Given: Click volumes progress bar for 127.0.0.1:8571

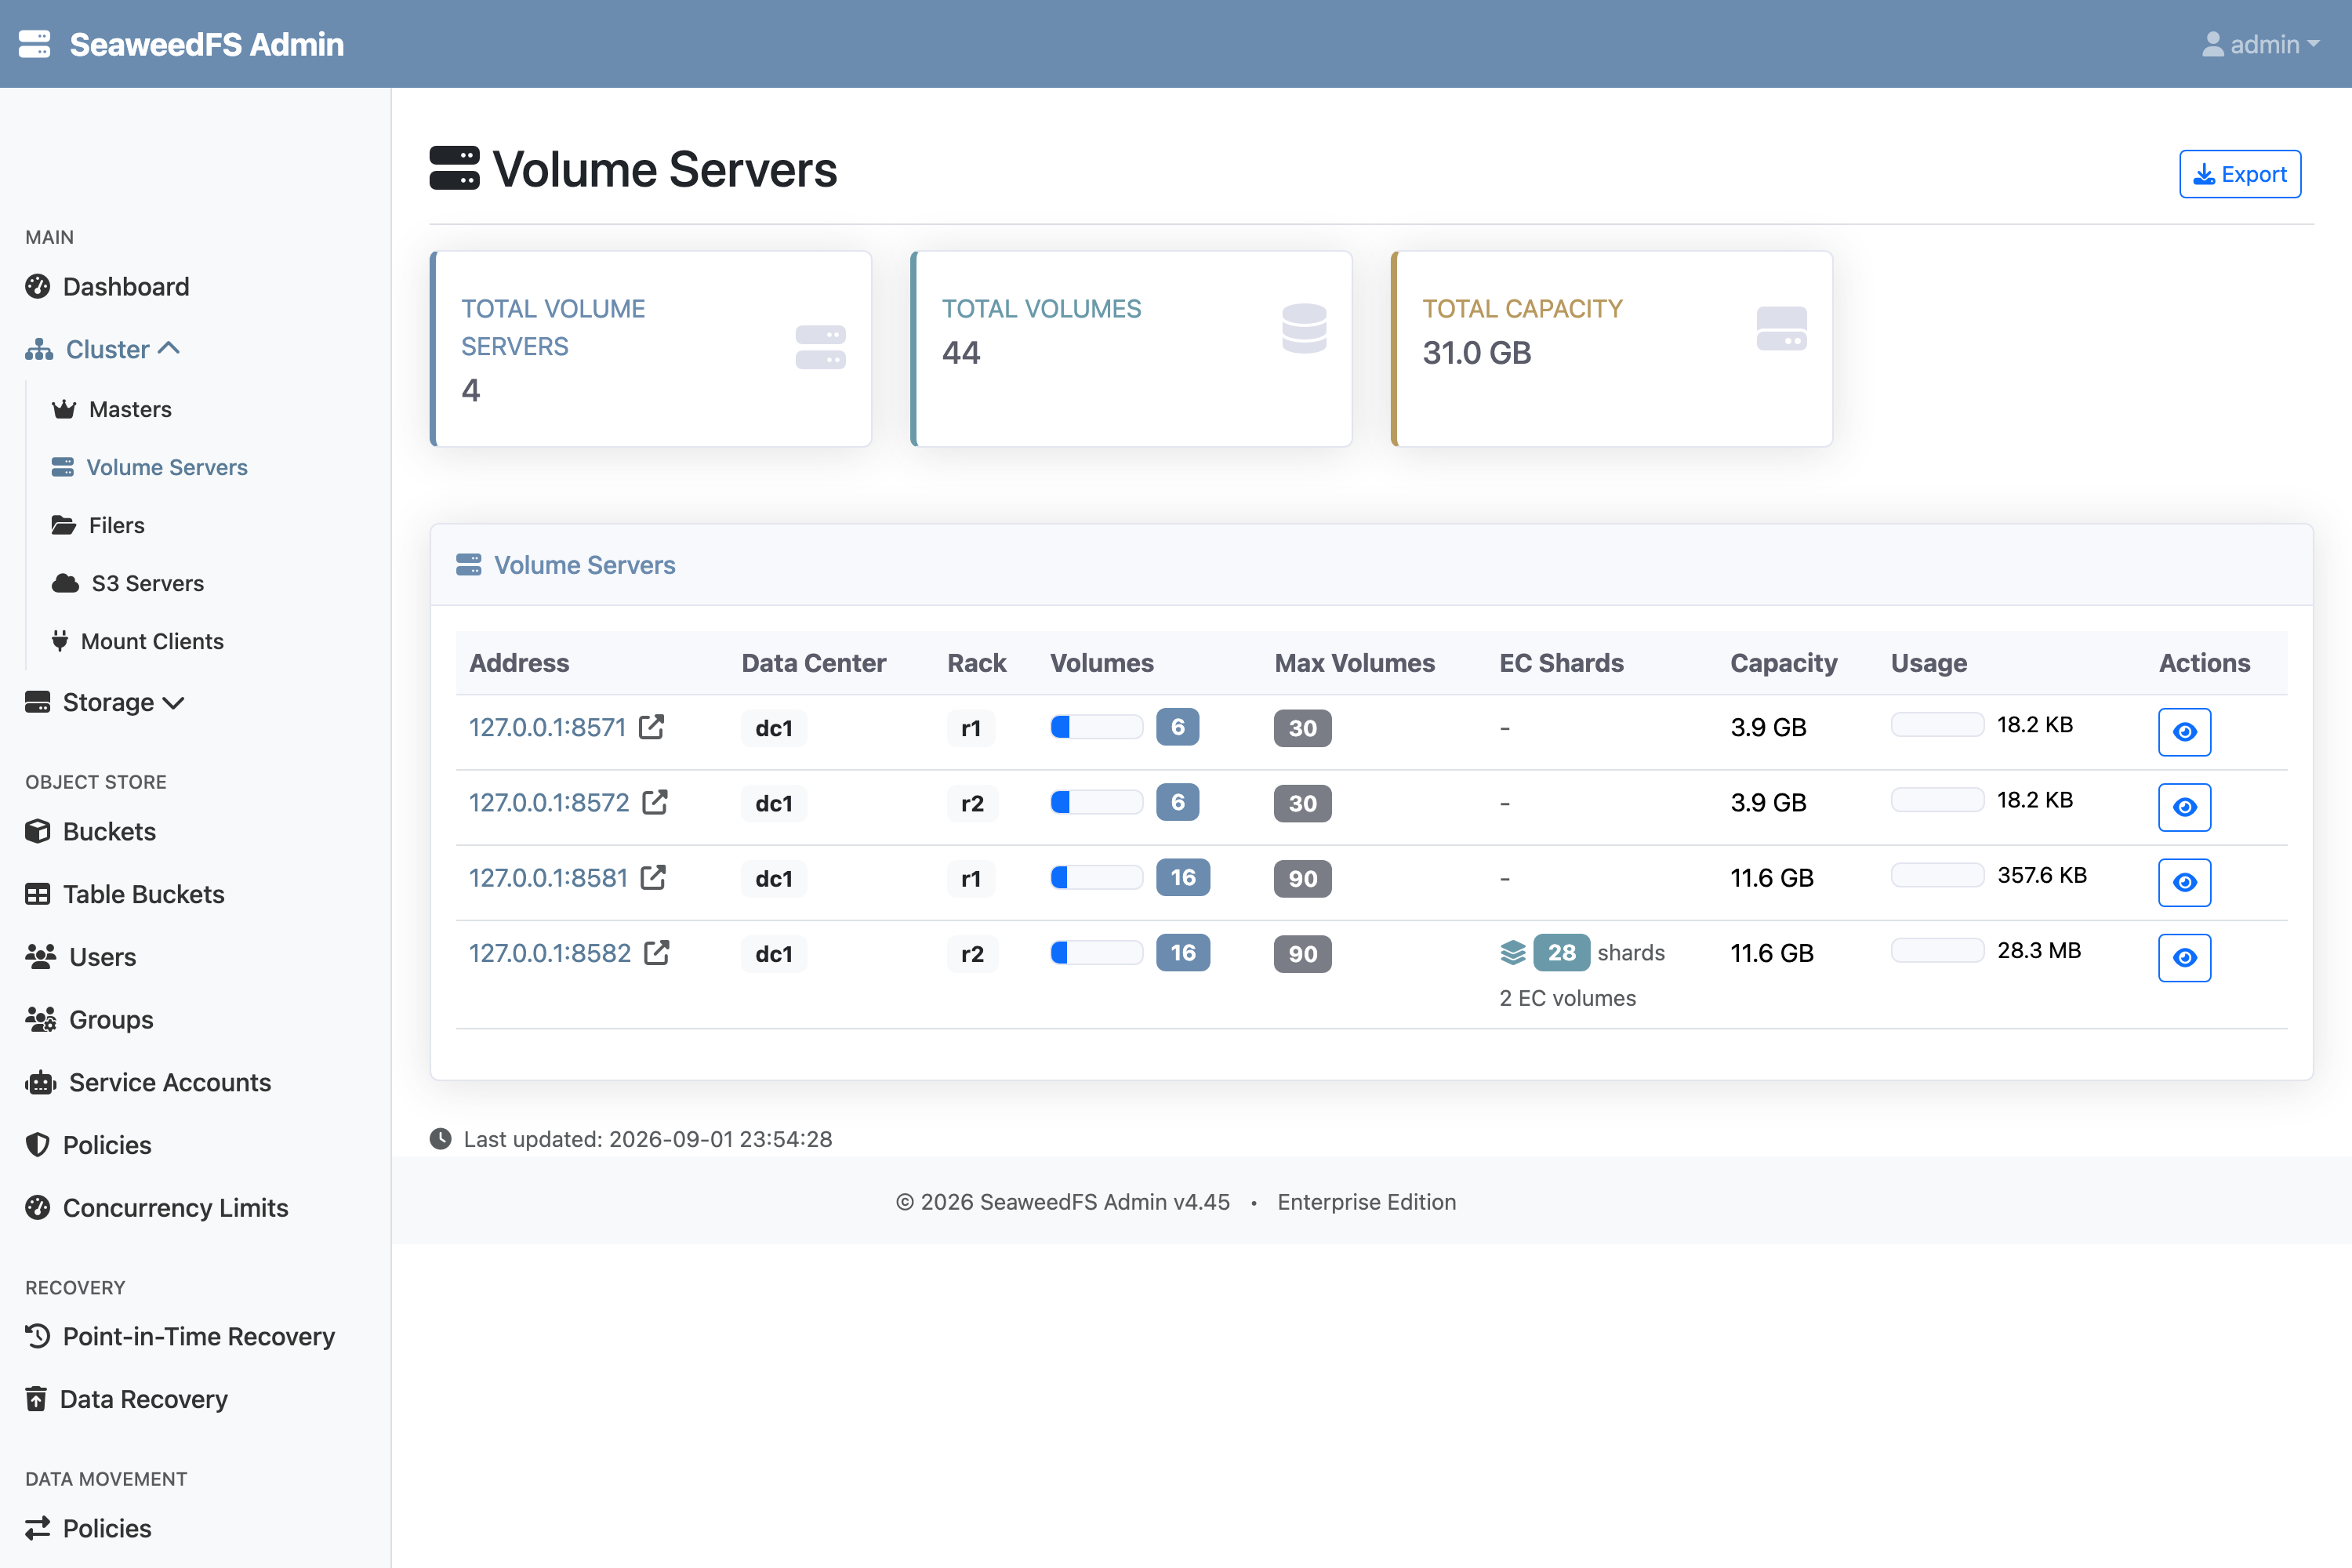Looking at the screenshot, I should pyautogui.click(x=1096, y=727).
